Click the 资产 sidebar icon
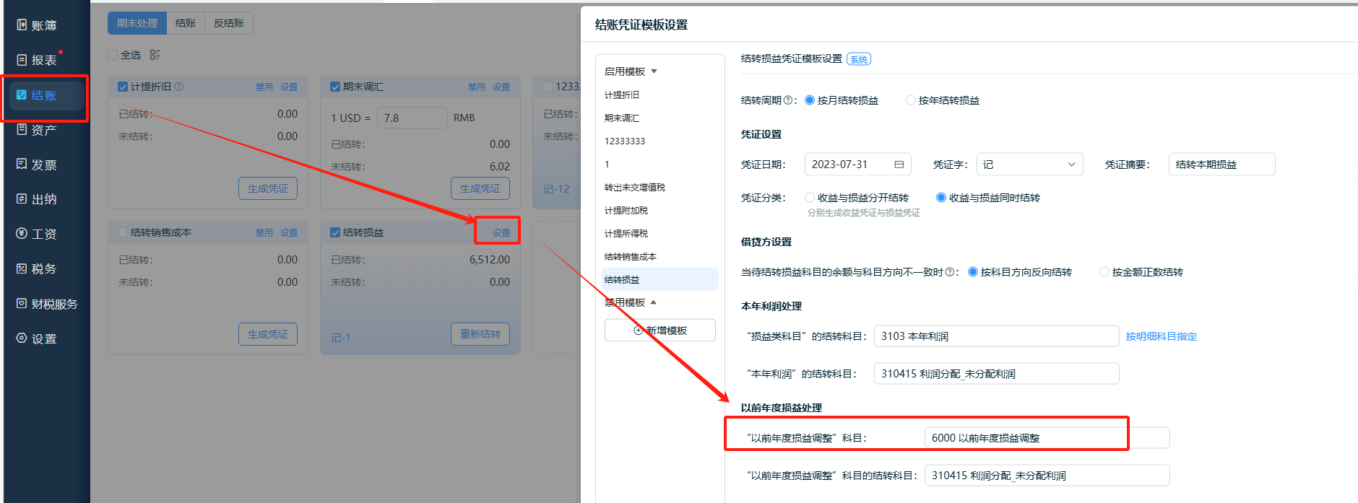 [x=22, y=130]
